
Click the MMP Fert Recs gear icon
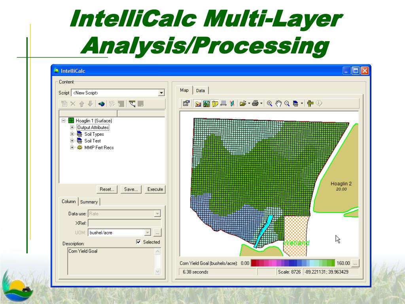[x=79, y=147]
